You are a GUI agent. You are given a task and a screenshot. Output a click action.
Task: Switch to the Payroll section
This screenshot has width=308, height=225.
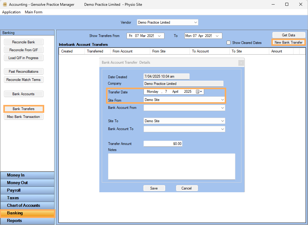click(27, 190)
